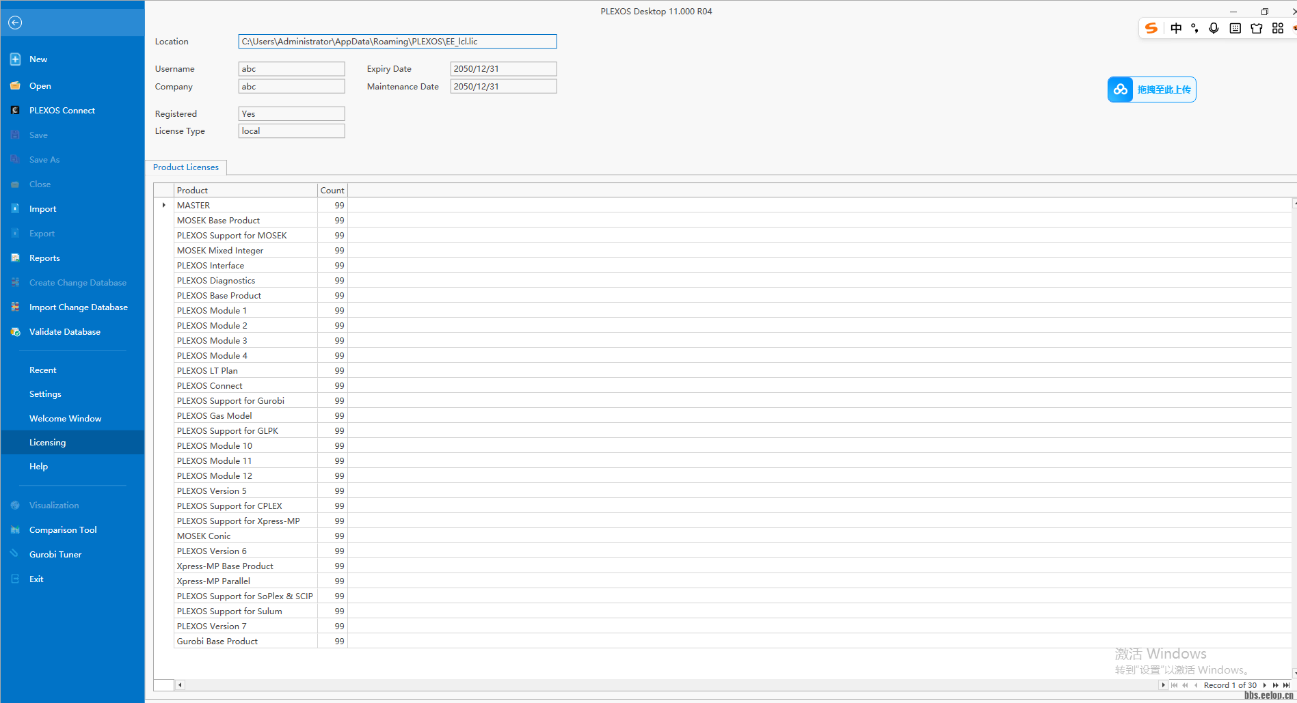Jump to last record in navigator
This screenshot has width=1297, height=703.
pos(1286,685)
